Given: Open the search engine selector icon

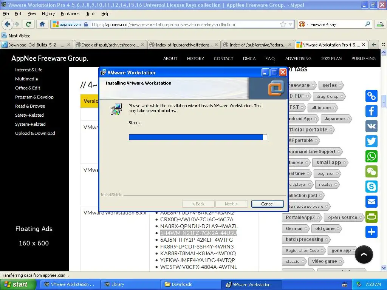Looking at the screenshot, I should coord(303,24).
